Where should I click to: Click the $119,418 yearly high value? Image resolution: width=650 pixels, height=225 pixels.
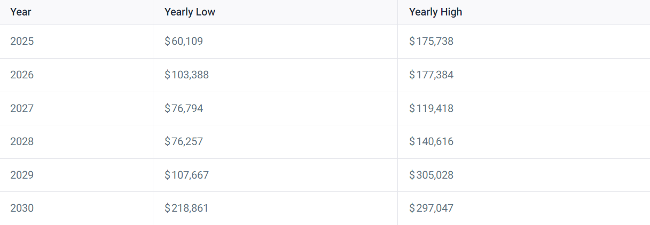point(431,108)
